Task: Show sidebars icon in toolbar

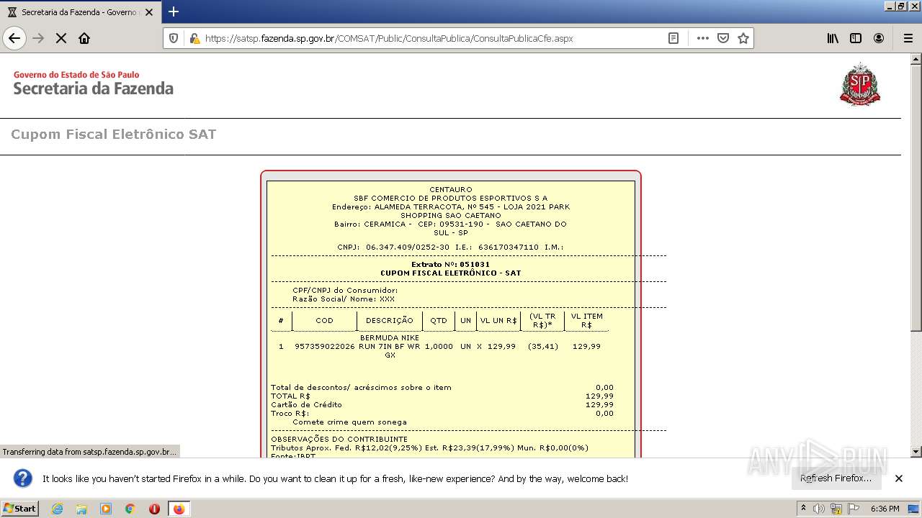Action: (856, 38)
